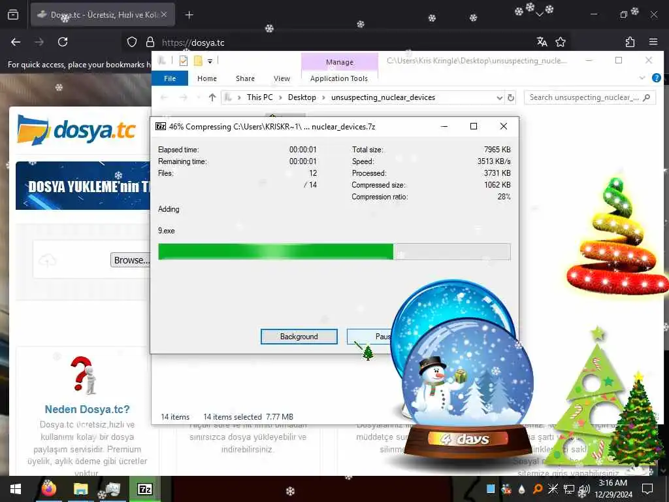Bookmark this page with the star

point(560,42)
